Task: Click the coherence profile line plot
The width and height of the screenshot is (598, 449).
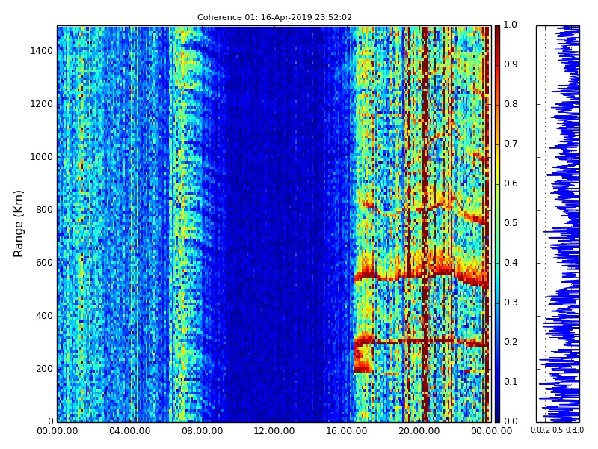Action: click(x=558, y=224)
